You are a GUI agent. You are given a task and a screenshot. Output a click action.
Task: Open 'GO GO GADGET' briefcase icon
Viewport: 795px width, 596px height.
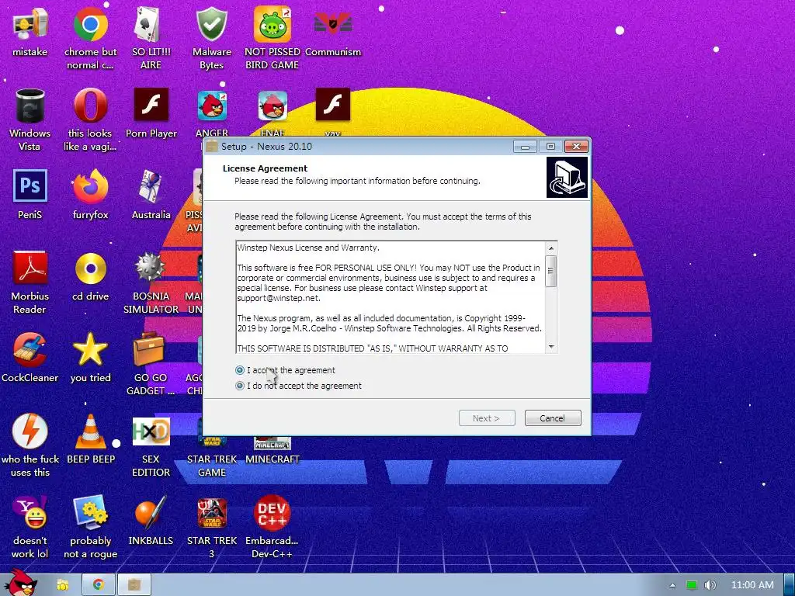pyautogui.click(x=151, y=364)
